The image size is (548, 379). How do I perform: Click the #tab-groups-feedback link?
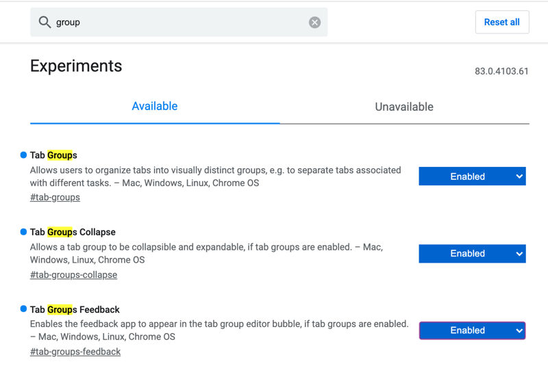tap(75, 352)
